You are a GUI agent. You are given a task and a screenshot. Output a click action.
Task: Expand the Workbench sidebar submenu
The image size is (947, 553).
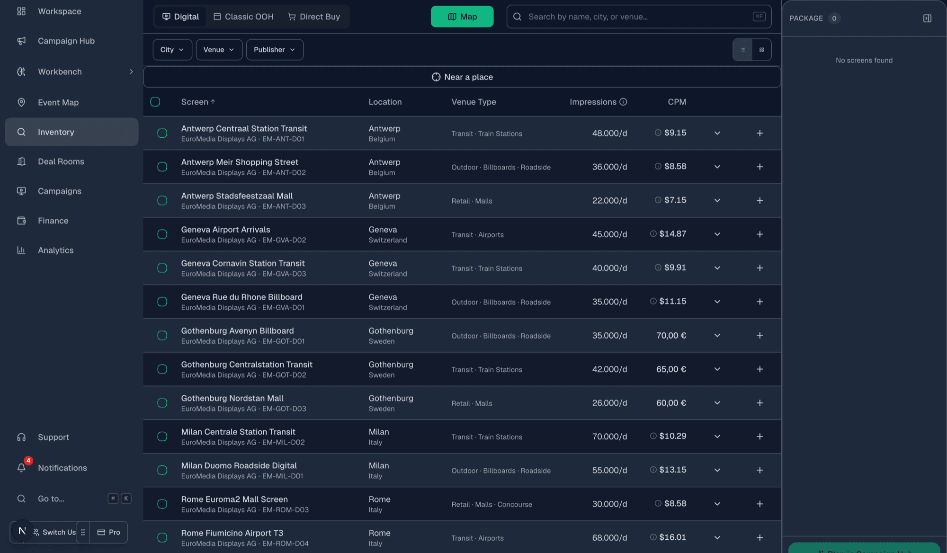(131, 71)
